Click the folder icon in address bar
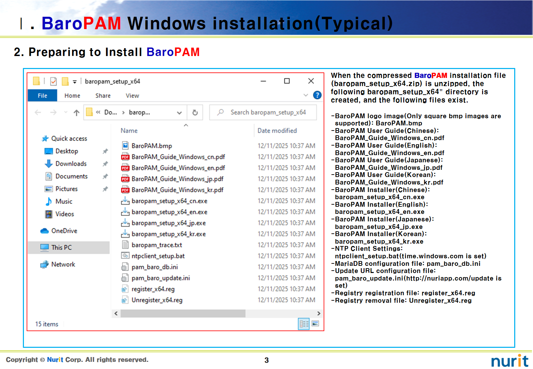The height and width of the screenshot is (369, 533). click(89, 112)
